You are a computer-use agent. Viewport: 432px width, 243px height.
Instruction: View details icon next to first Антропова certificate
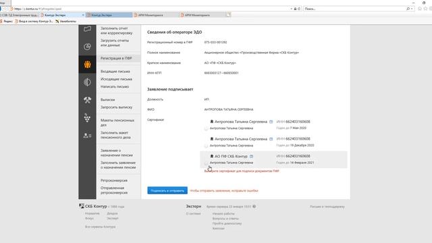tap(271, 122)
